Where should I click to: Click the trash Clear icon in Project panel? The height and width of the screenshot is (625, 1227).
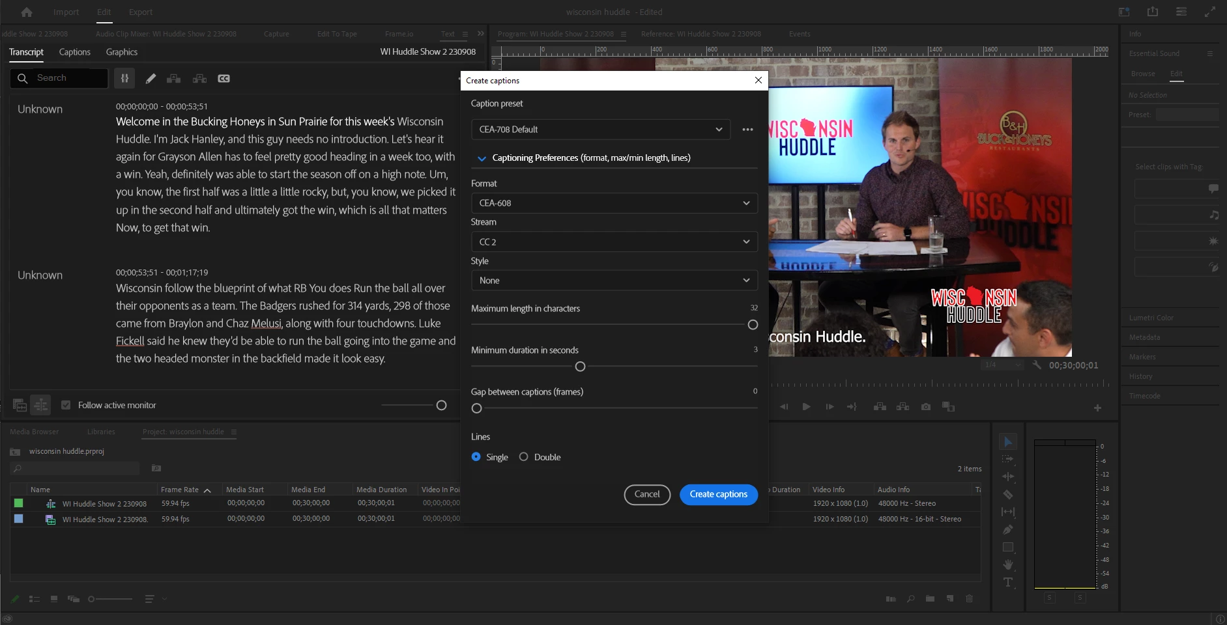[969, 599]
